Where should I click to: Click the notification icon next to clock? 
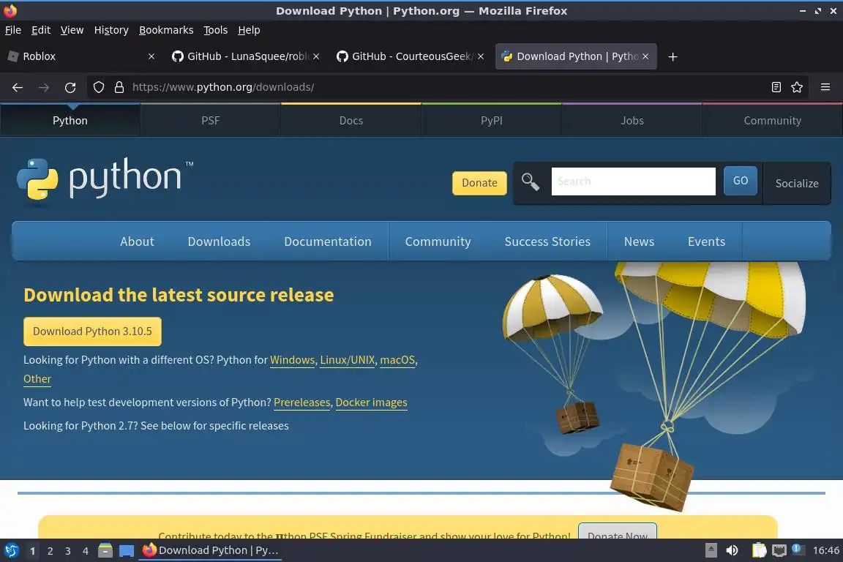pyautogui.click(x=798, y=550)
